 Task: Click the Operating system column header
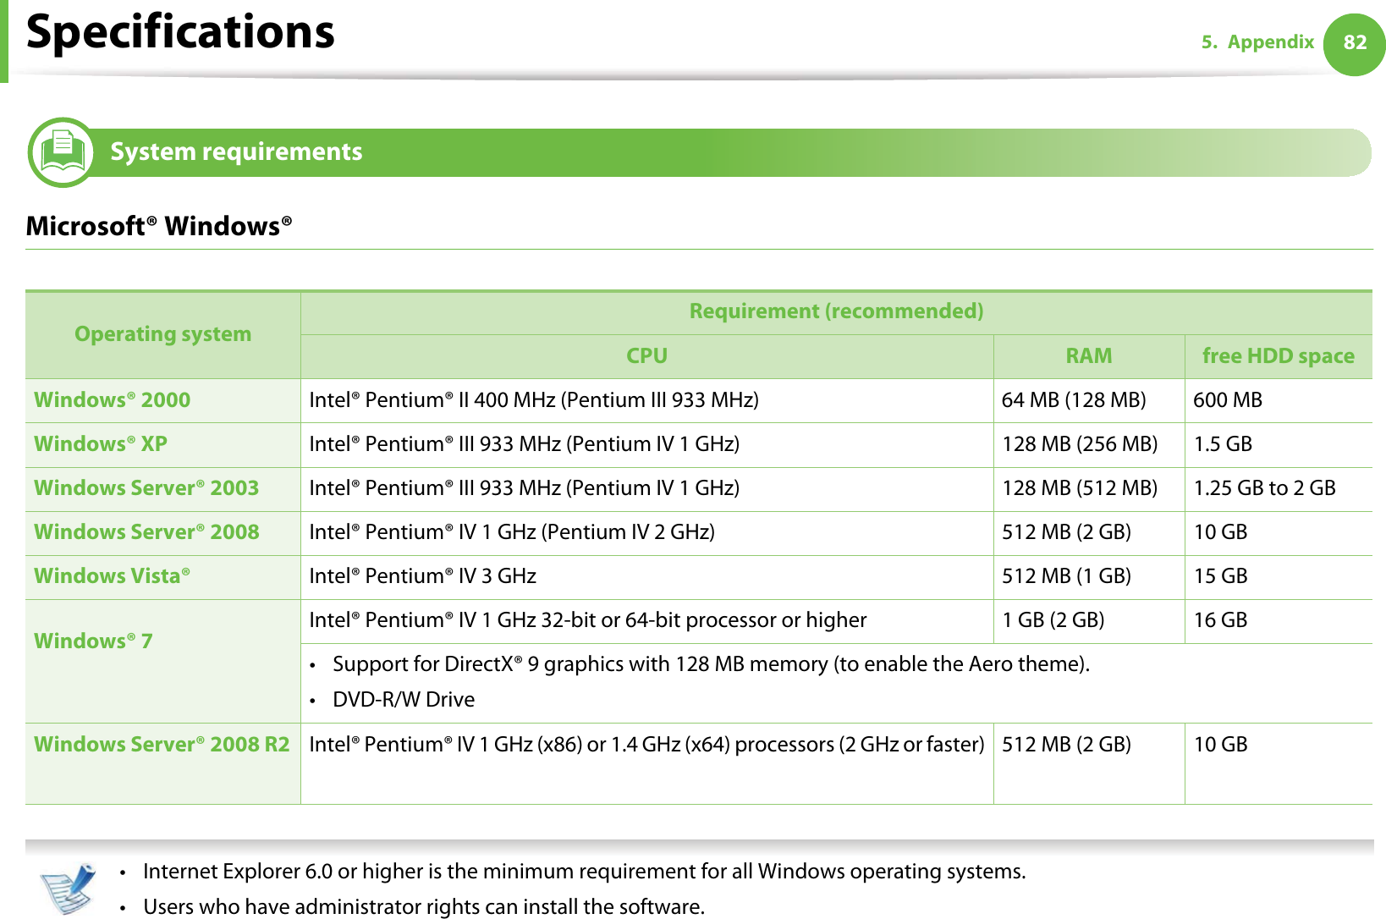point(162,334)
